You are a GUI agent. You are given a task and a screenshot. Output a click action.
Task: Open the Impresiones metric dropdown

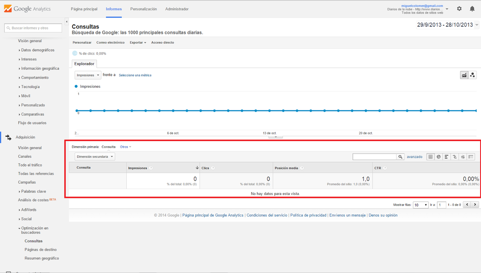point(88,75)
